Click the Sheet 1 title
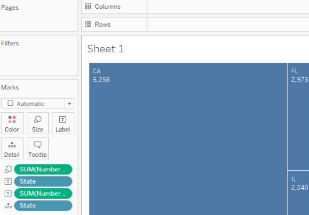Screen dimensions: 309x215 (106, 49)
